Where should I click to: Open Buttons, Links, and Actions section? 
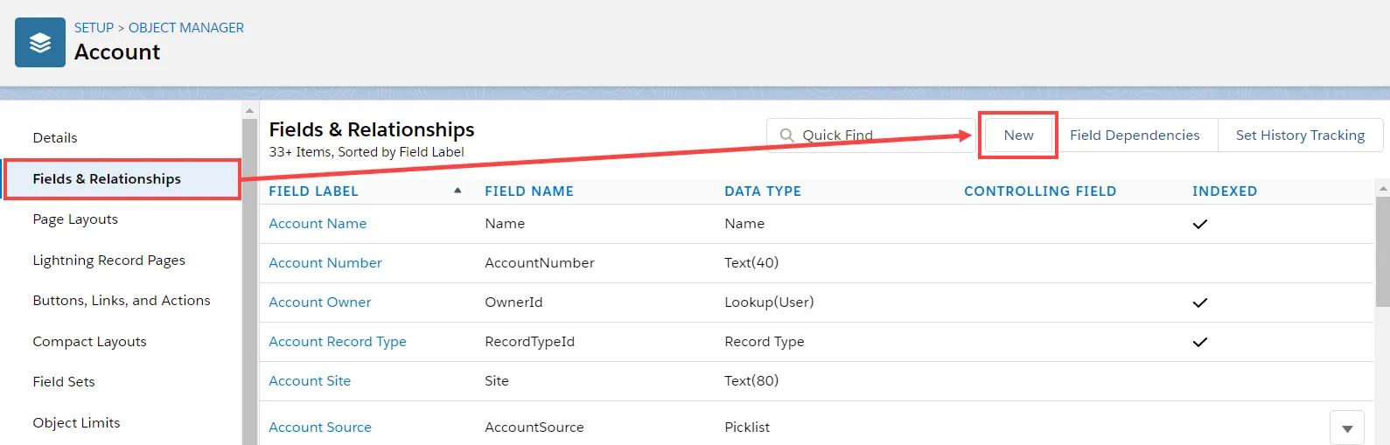pyautogui.click(x=122, y=301)
